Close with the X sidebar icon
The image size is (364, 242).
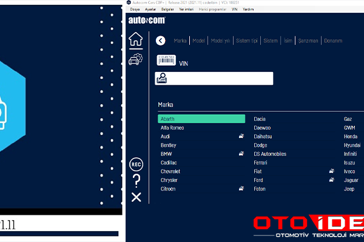tap(136, 197)
